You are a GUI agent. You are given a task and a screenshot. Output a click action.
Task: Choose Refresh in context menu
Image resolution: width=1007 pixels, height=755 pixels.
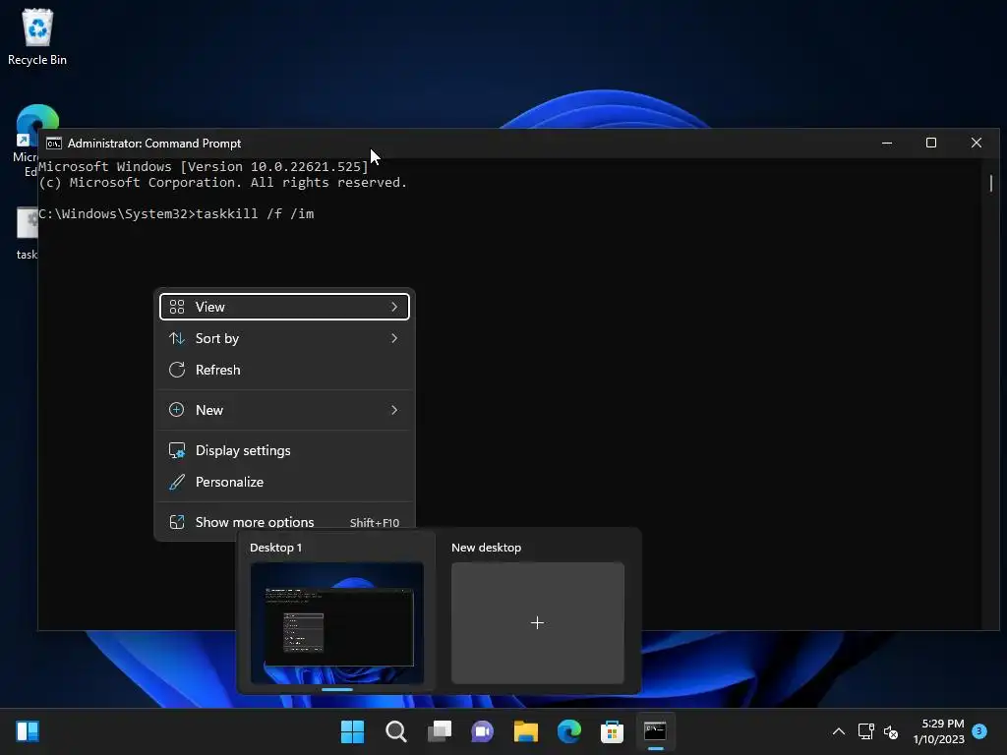(284, 370)
